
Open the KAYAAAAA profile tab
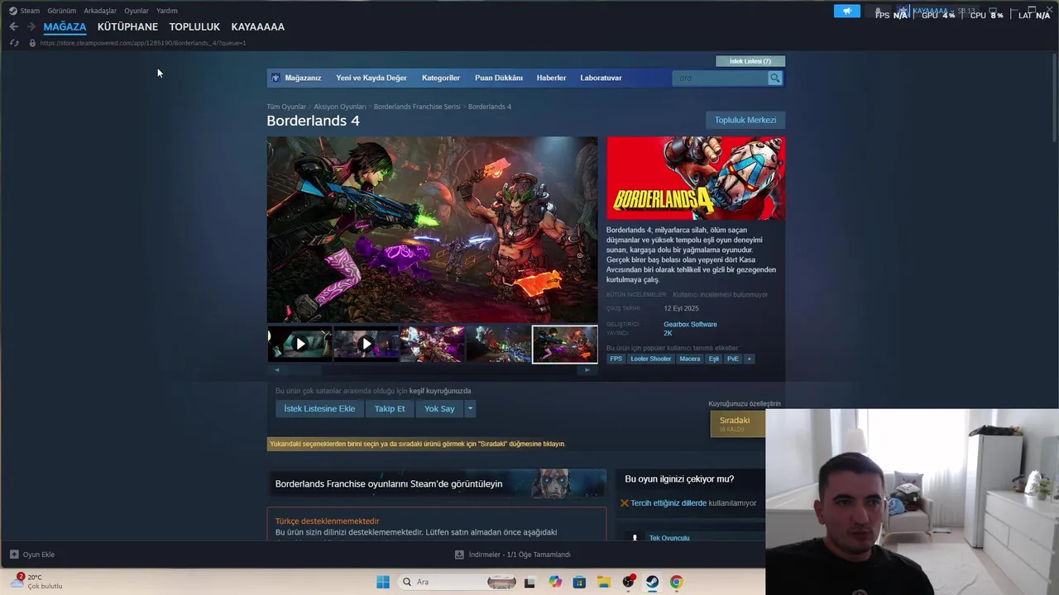(x=257, y=26)
